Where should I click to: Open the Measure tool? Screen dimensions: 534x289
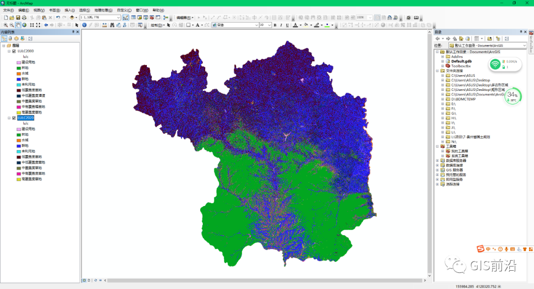[x=104, y=25]
